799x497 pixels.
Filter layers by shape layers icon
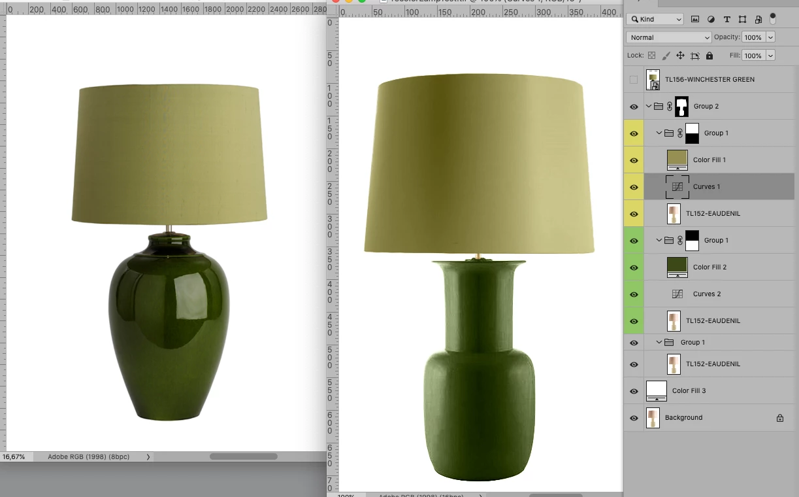pos(742,20)
